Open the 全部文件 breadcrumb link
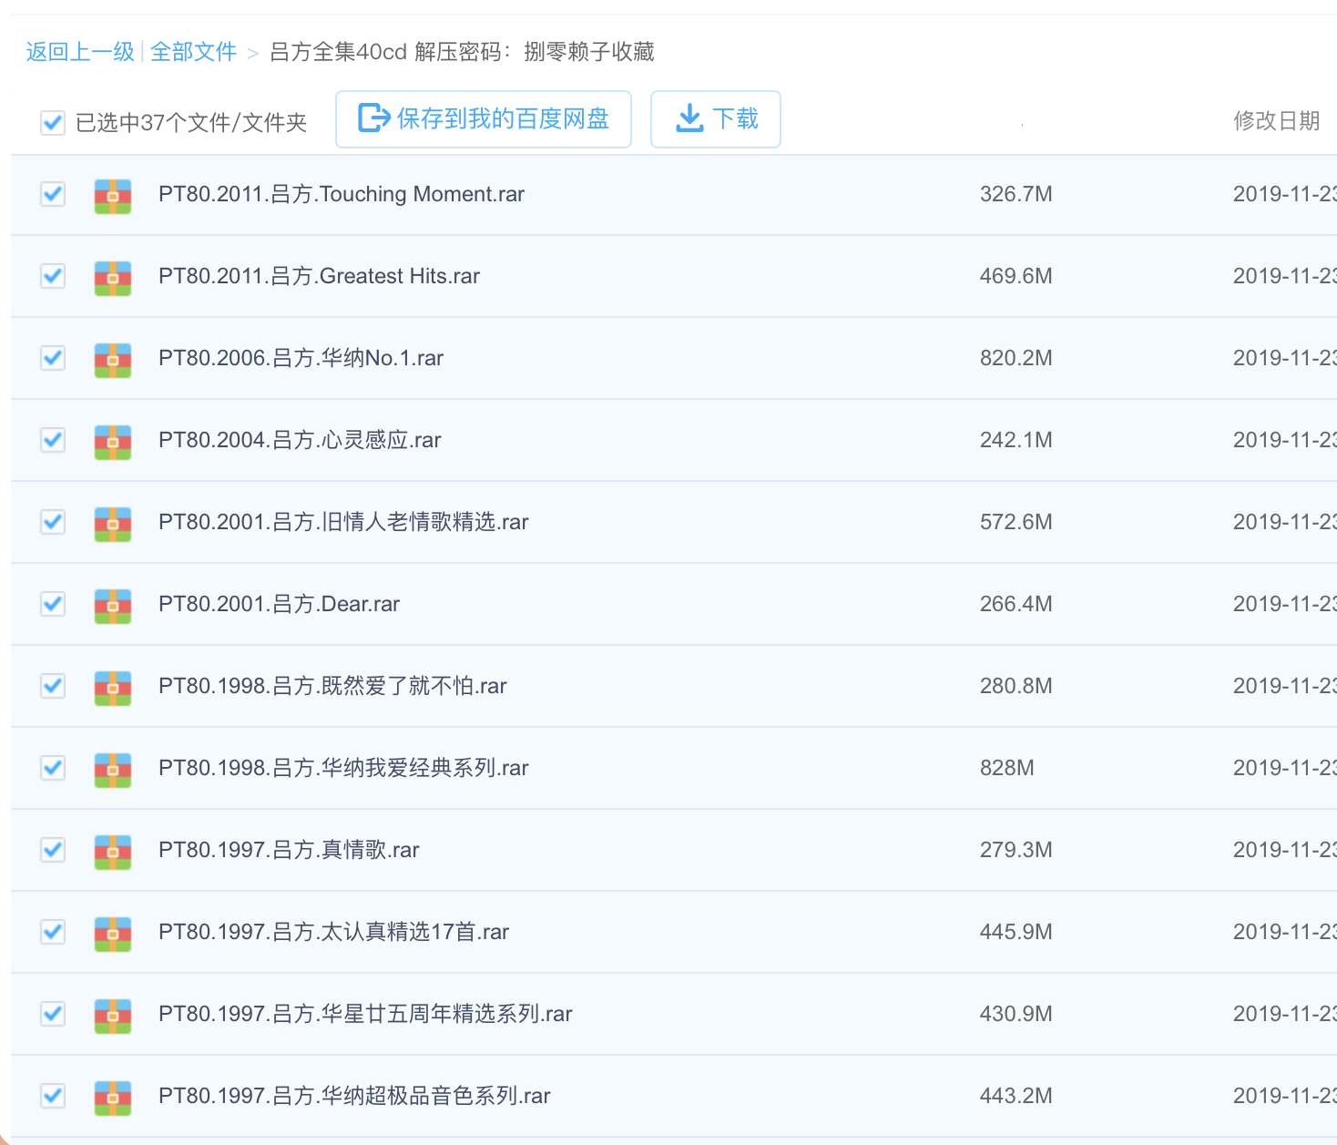Viewport: 1337px width, 1145px height. pyautogui.click(x=193, y=52)
